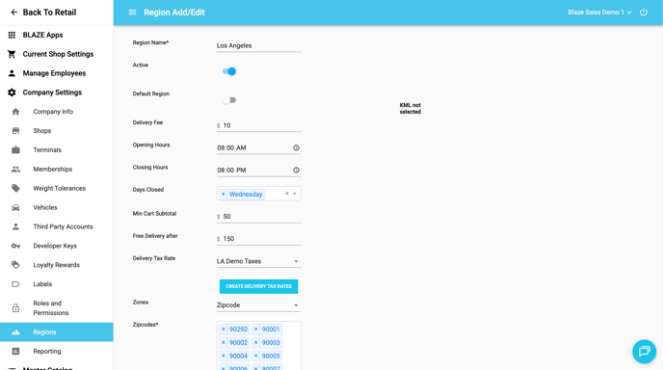Expand the Days Closed dropdown arrow

pos(295,194)
